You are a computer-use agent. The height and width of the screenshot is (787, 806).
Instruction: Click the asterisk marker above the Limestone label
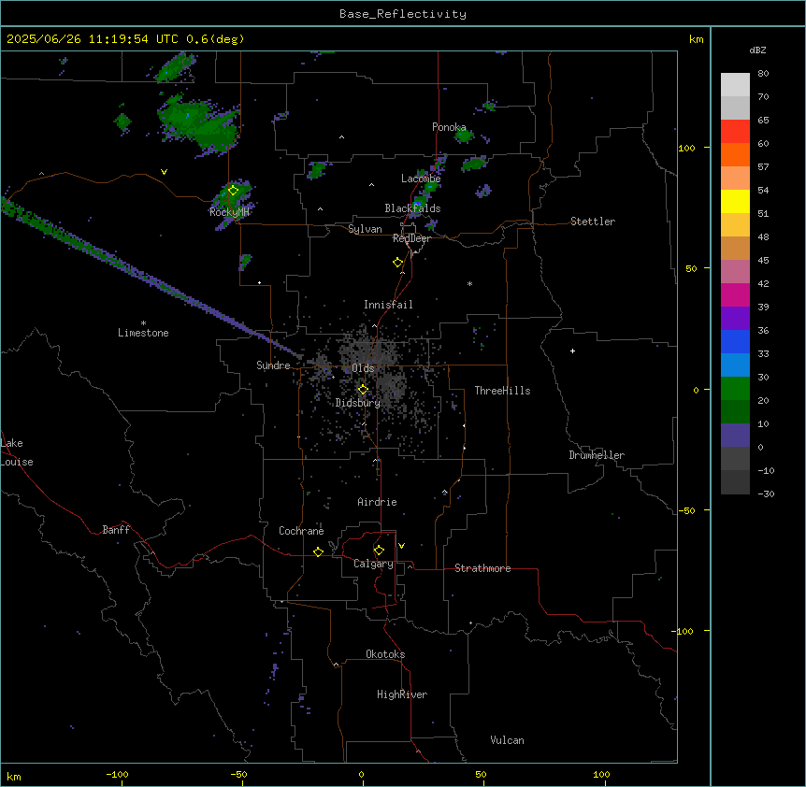click(143, 323)
